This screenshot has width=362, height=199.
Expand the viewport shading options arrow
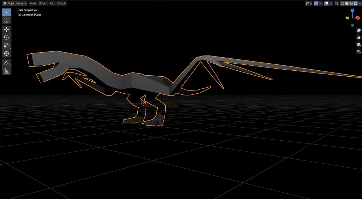coord(359,3)
